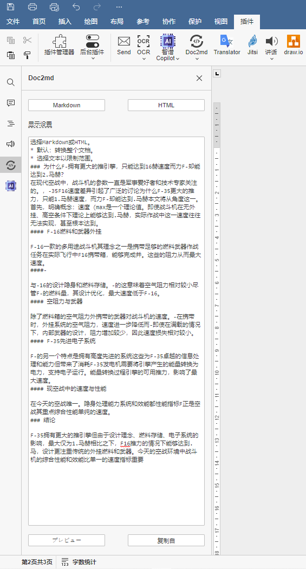Expand the 讲话 speech dropdown arrow
This screenshot has height=569, width=306.
coord(271,59)
